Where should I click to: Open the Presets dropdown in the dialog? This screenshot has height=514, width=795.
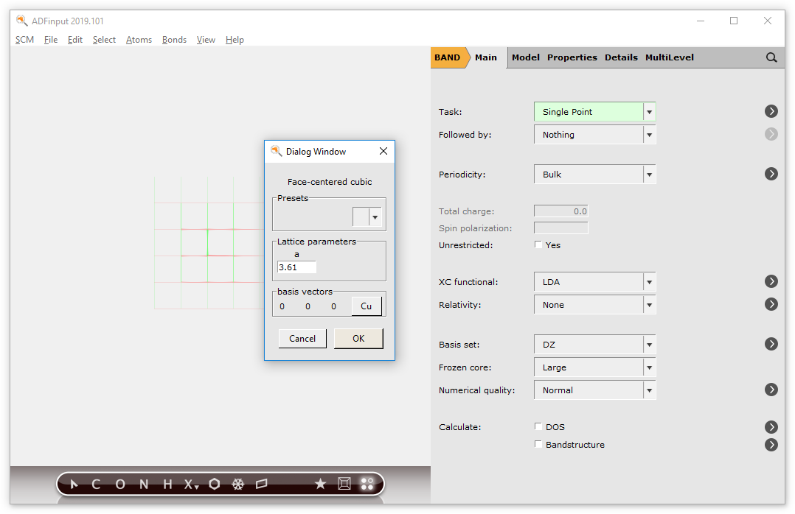point(376,216)
